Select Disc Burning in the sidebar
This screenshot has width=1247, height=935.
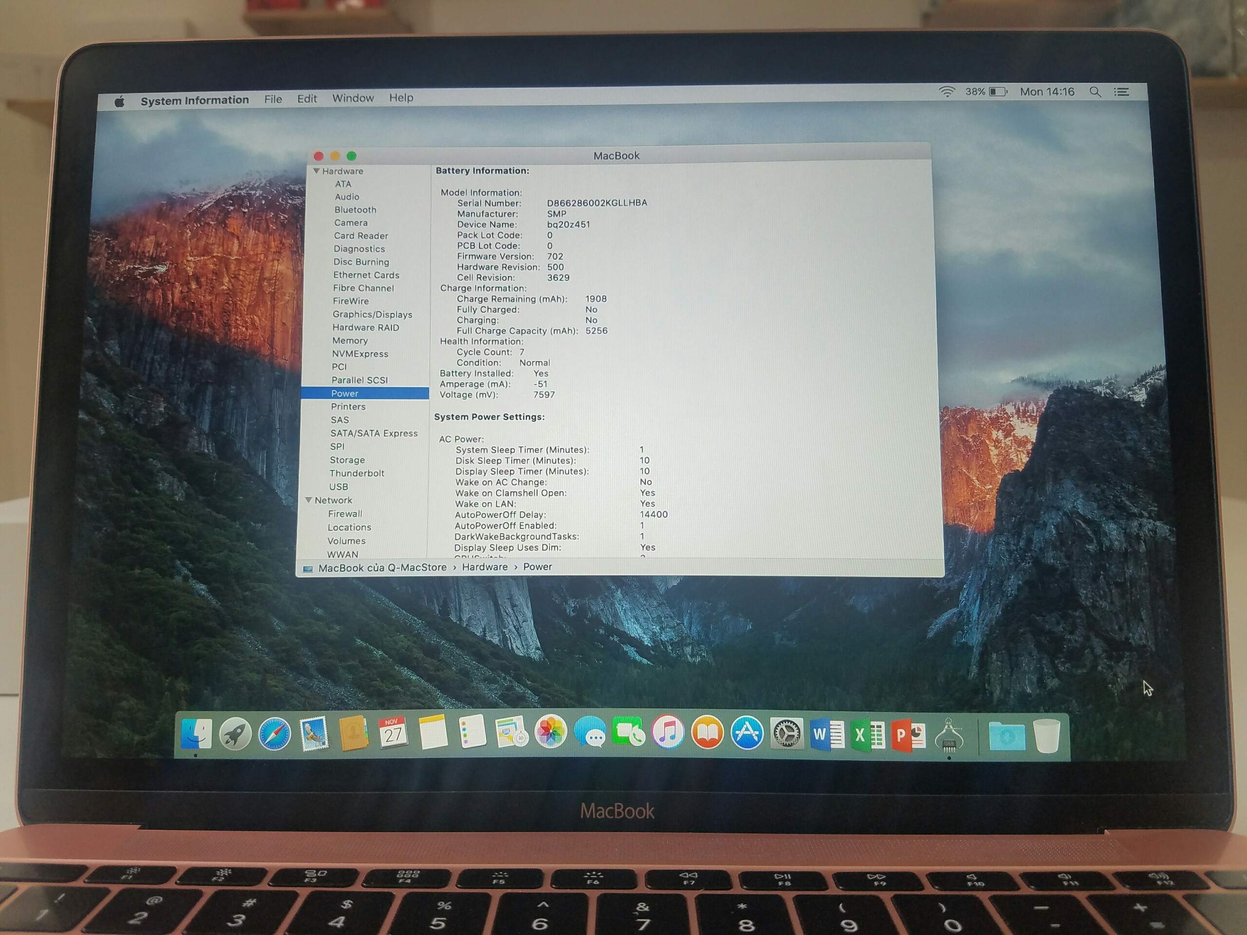361,262
